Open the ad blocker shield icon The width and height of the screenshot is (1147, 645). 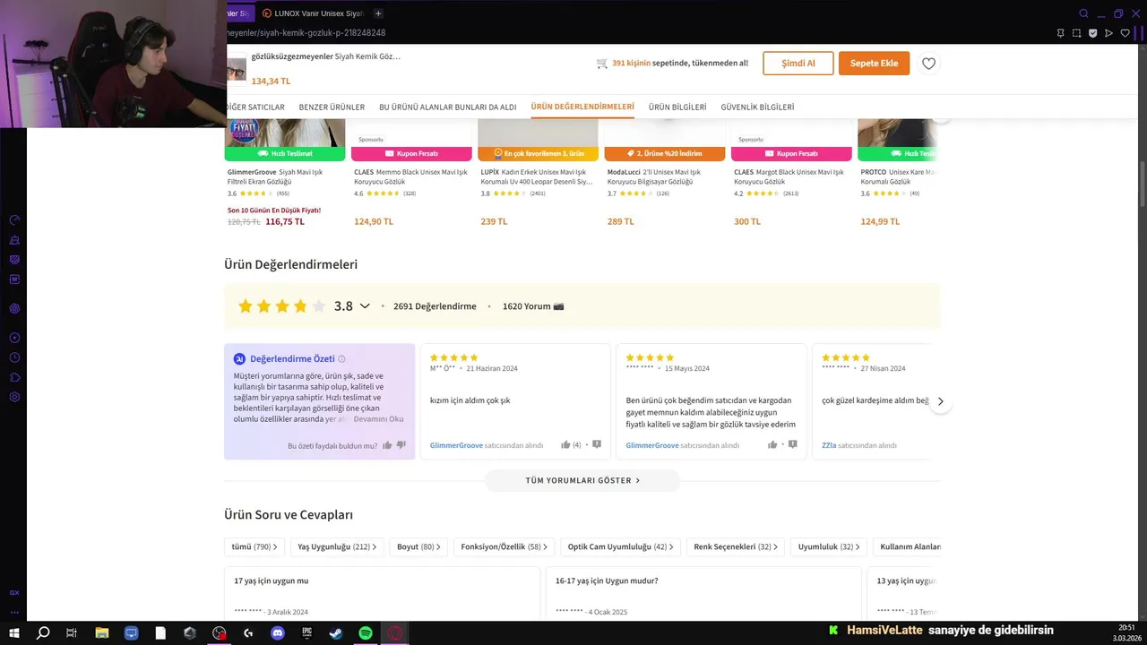[1092, 33]
